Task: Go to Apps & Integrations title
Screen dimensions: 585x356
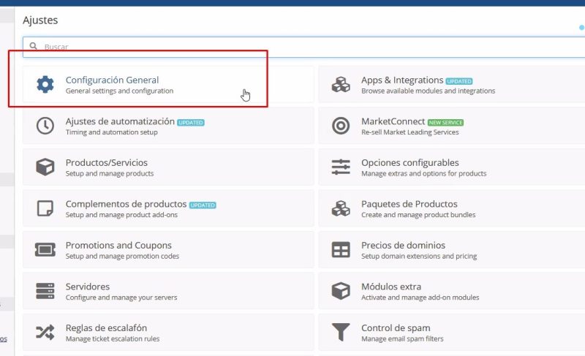Action: pos(401,80)
